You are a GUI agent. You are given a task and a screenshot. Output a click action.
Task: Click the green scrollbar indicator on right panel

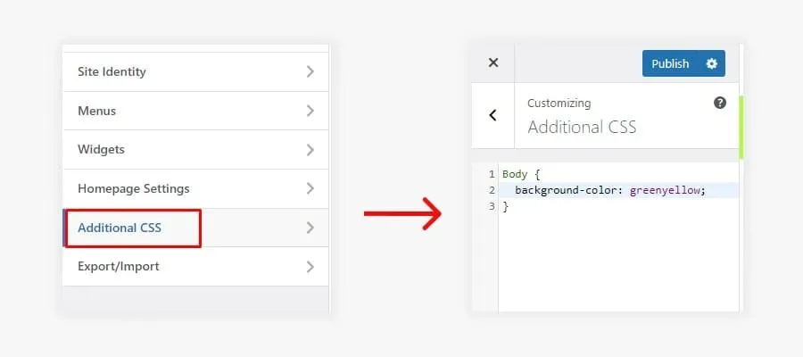(x=741, y=127)
